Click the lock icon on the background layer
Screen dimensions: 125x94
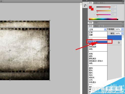point(119,43)
